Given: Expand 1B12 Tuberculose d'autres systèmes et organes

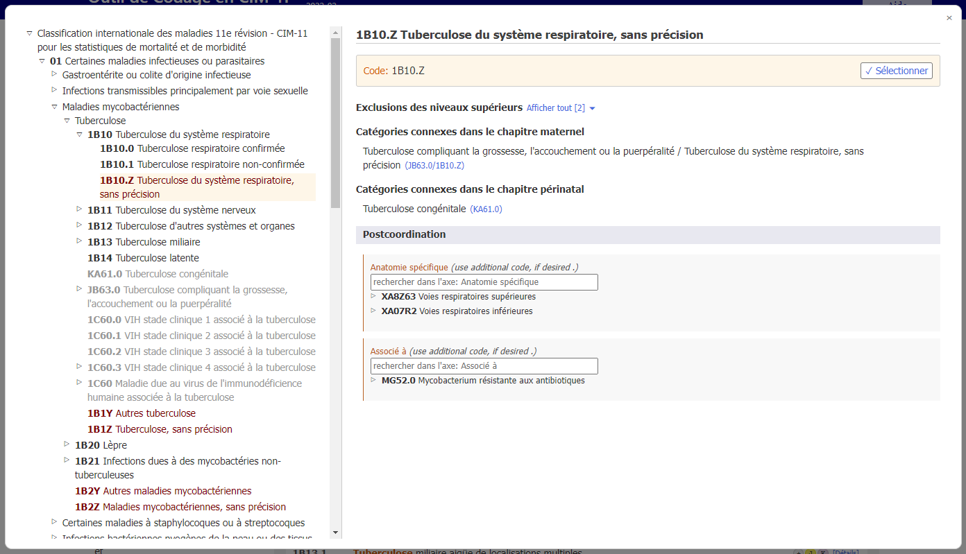Looking at the screenshot, I should point(79,224).
